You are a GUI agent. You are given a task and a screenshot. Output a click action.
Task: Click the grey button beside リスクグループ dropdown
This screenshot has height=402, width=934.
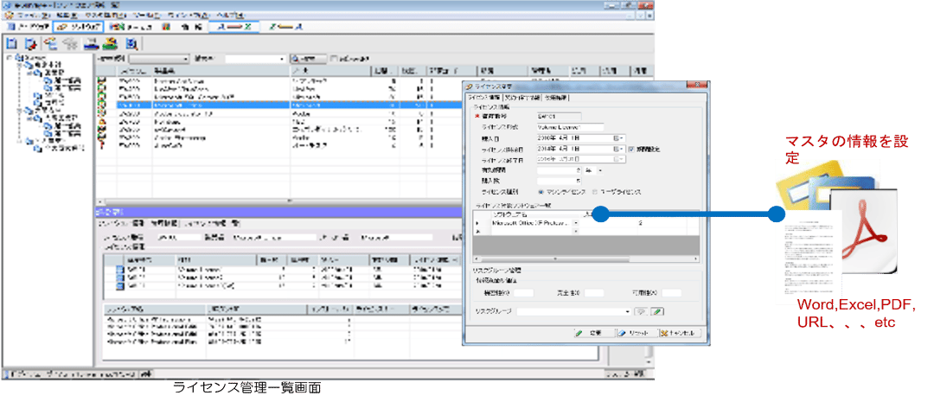(642, 311)
